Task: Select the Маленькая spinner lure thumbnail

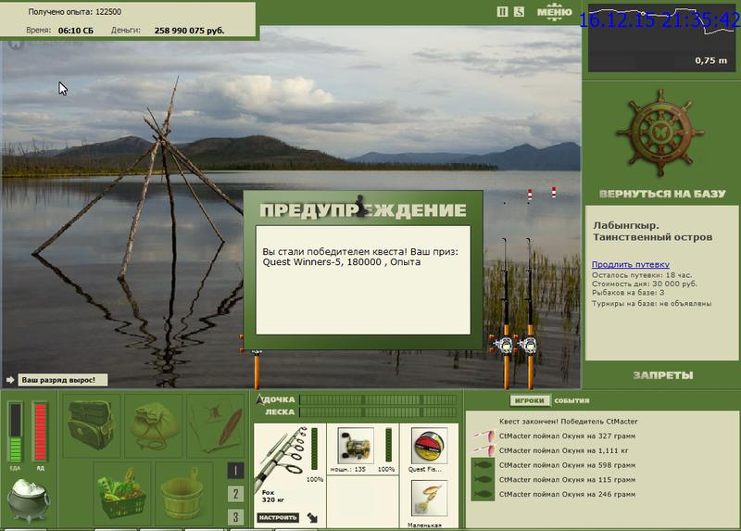Action: (x=428, y=499)
